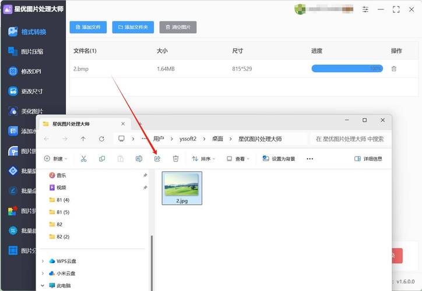Unpin 音乐 using its pin icon
422x291 pixels.
click(x=145, y=175)
